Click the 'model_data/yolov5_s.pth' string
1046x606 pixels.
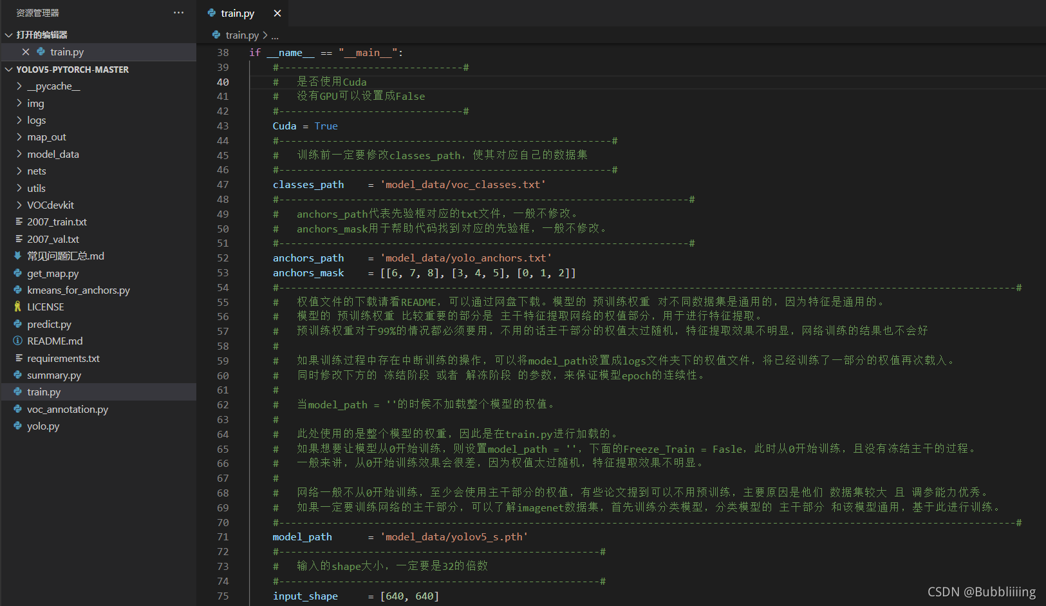pyautogui.click(x=454, y=537)
